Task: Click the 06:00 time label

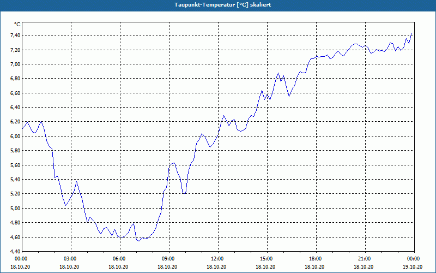Action: 120,259
